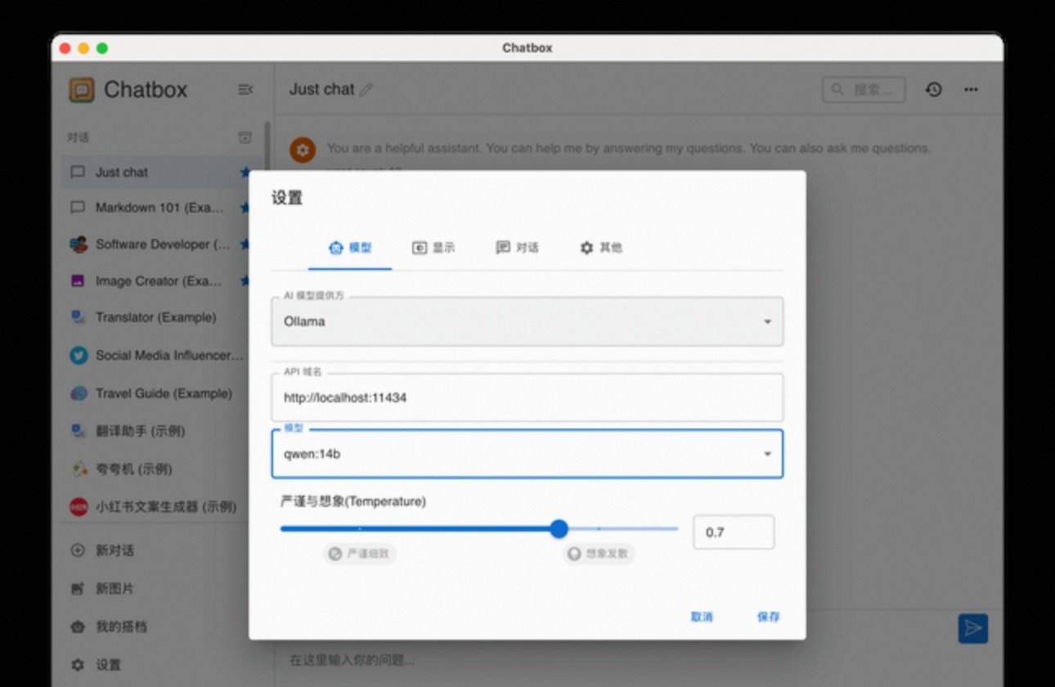
Task: Click the Temperature slider handle
Action: coord(559,529)
